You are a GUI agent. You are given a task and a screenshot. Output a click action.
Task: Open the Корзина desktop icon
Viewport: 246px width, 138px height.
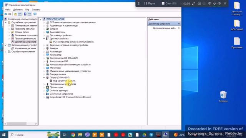tap(223, 96)
